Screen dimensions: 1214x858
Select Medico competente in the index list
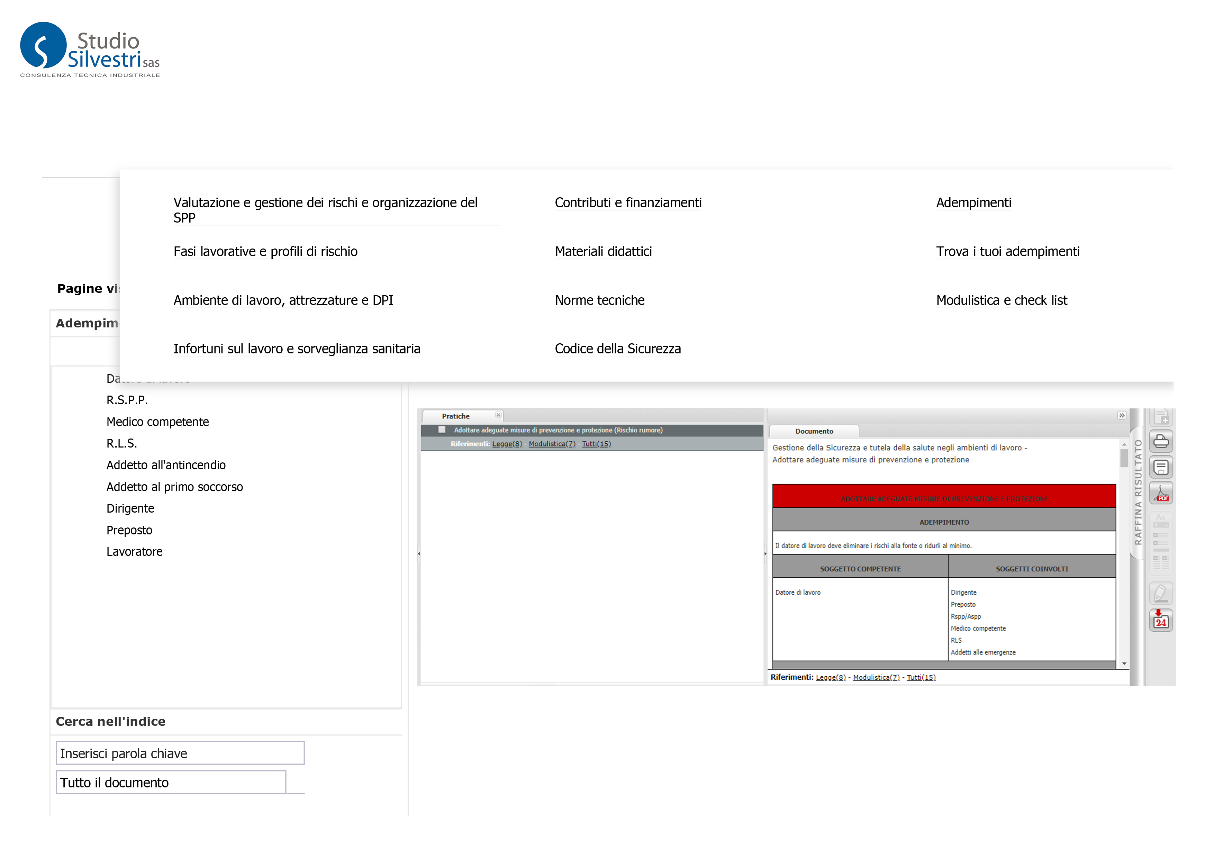(x=157, y=422)
